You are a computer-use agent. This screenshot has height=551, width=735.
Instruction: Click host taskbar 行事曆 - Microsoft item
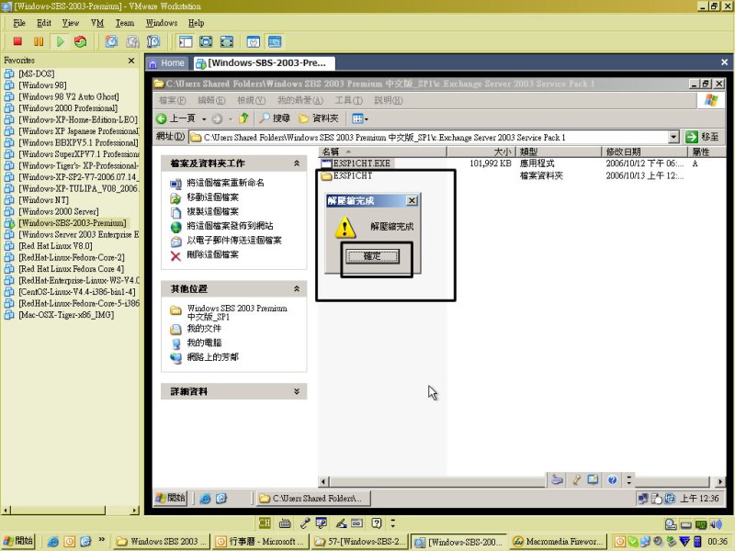click(260, 542)
